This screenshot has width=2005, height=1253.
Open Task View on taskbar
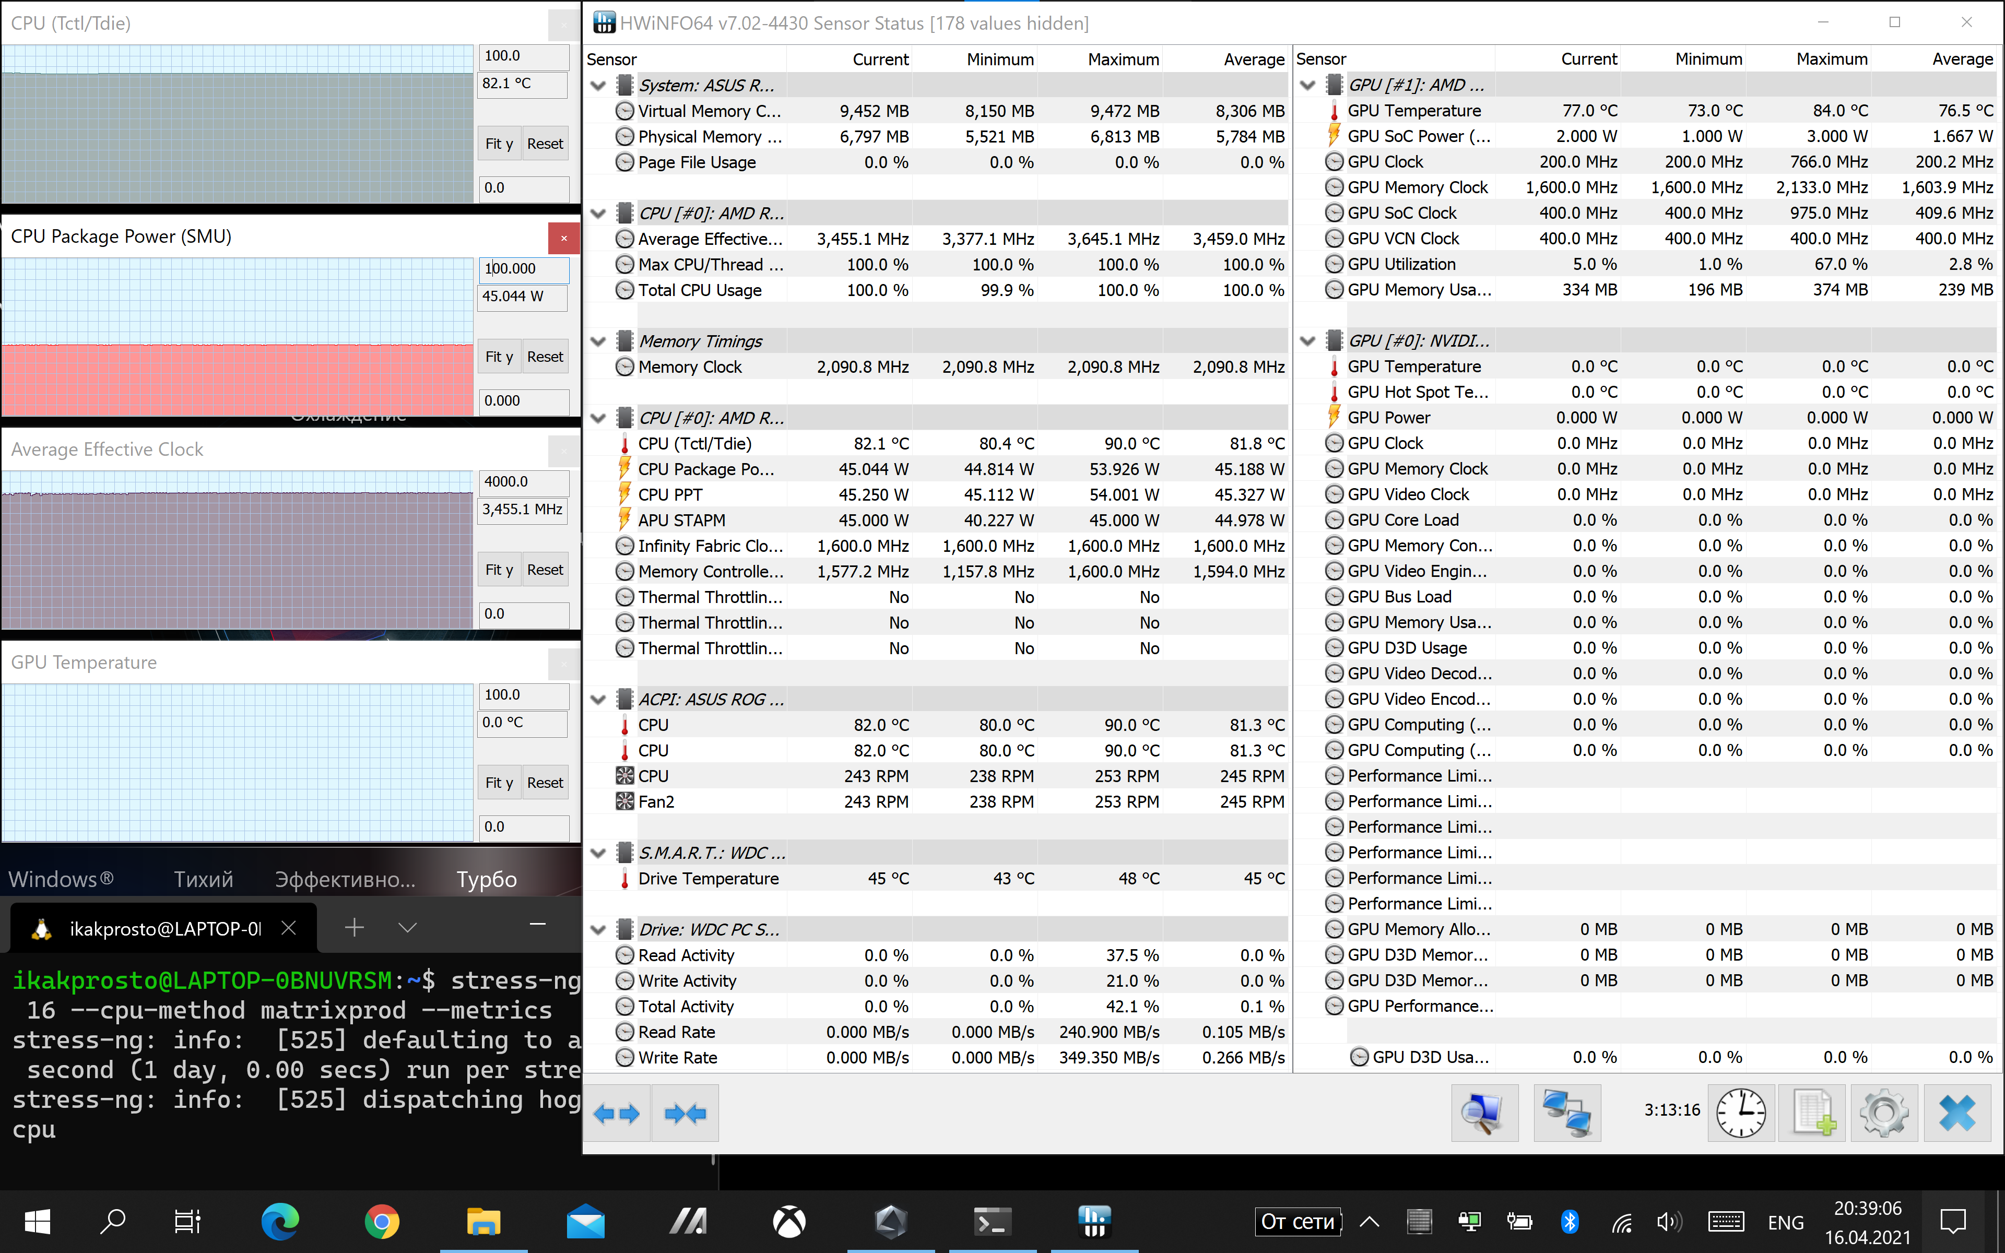[187, 1221]
